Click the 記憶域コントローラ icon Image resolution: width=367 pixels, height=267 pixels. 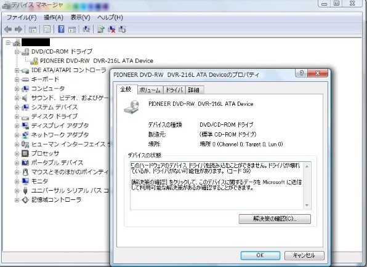(x=25, y=200)
